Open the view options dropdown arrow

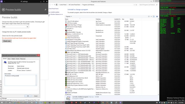[x=151, y=16]
